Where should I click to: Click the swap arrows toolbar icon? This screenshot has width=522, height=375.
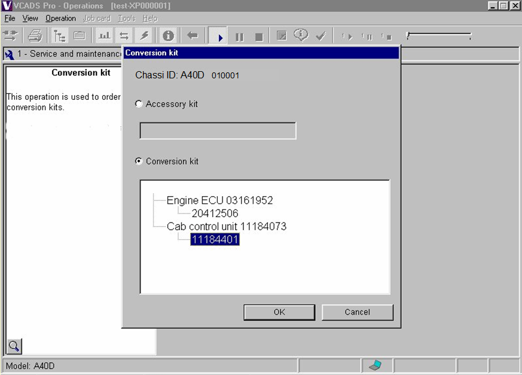(124, 35)
